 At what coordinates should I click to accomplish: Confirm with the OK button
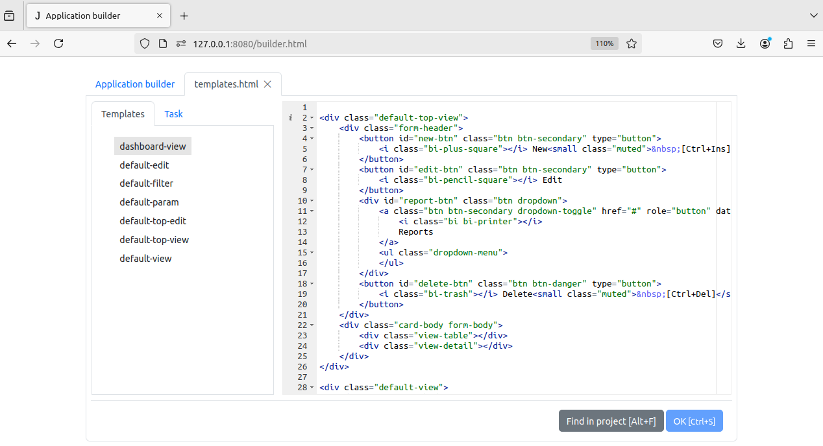tap(694, 421)
